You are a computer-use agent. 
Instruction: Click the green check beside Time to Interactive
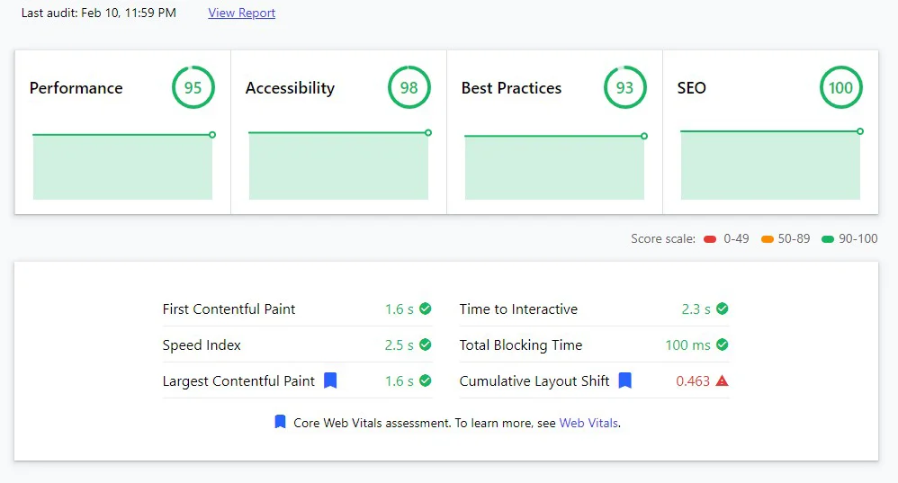click(x=723, y=309)
